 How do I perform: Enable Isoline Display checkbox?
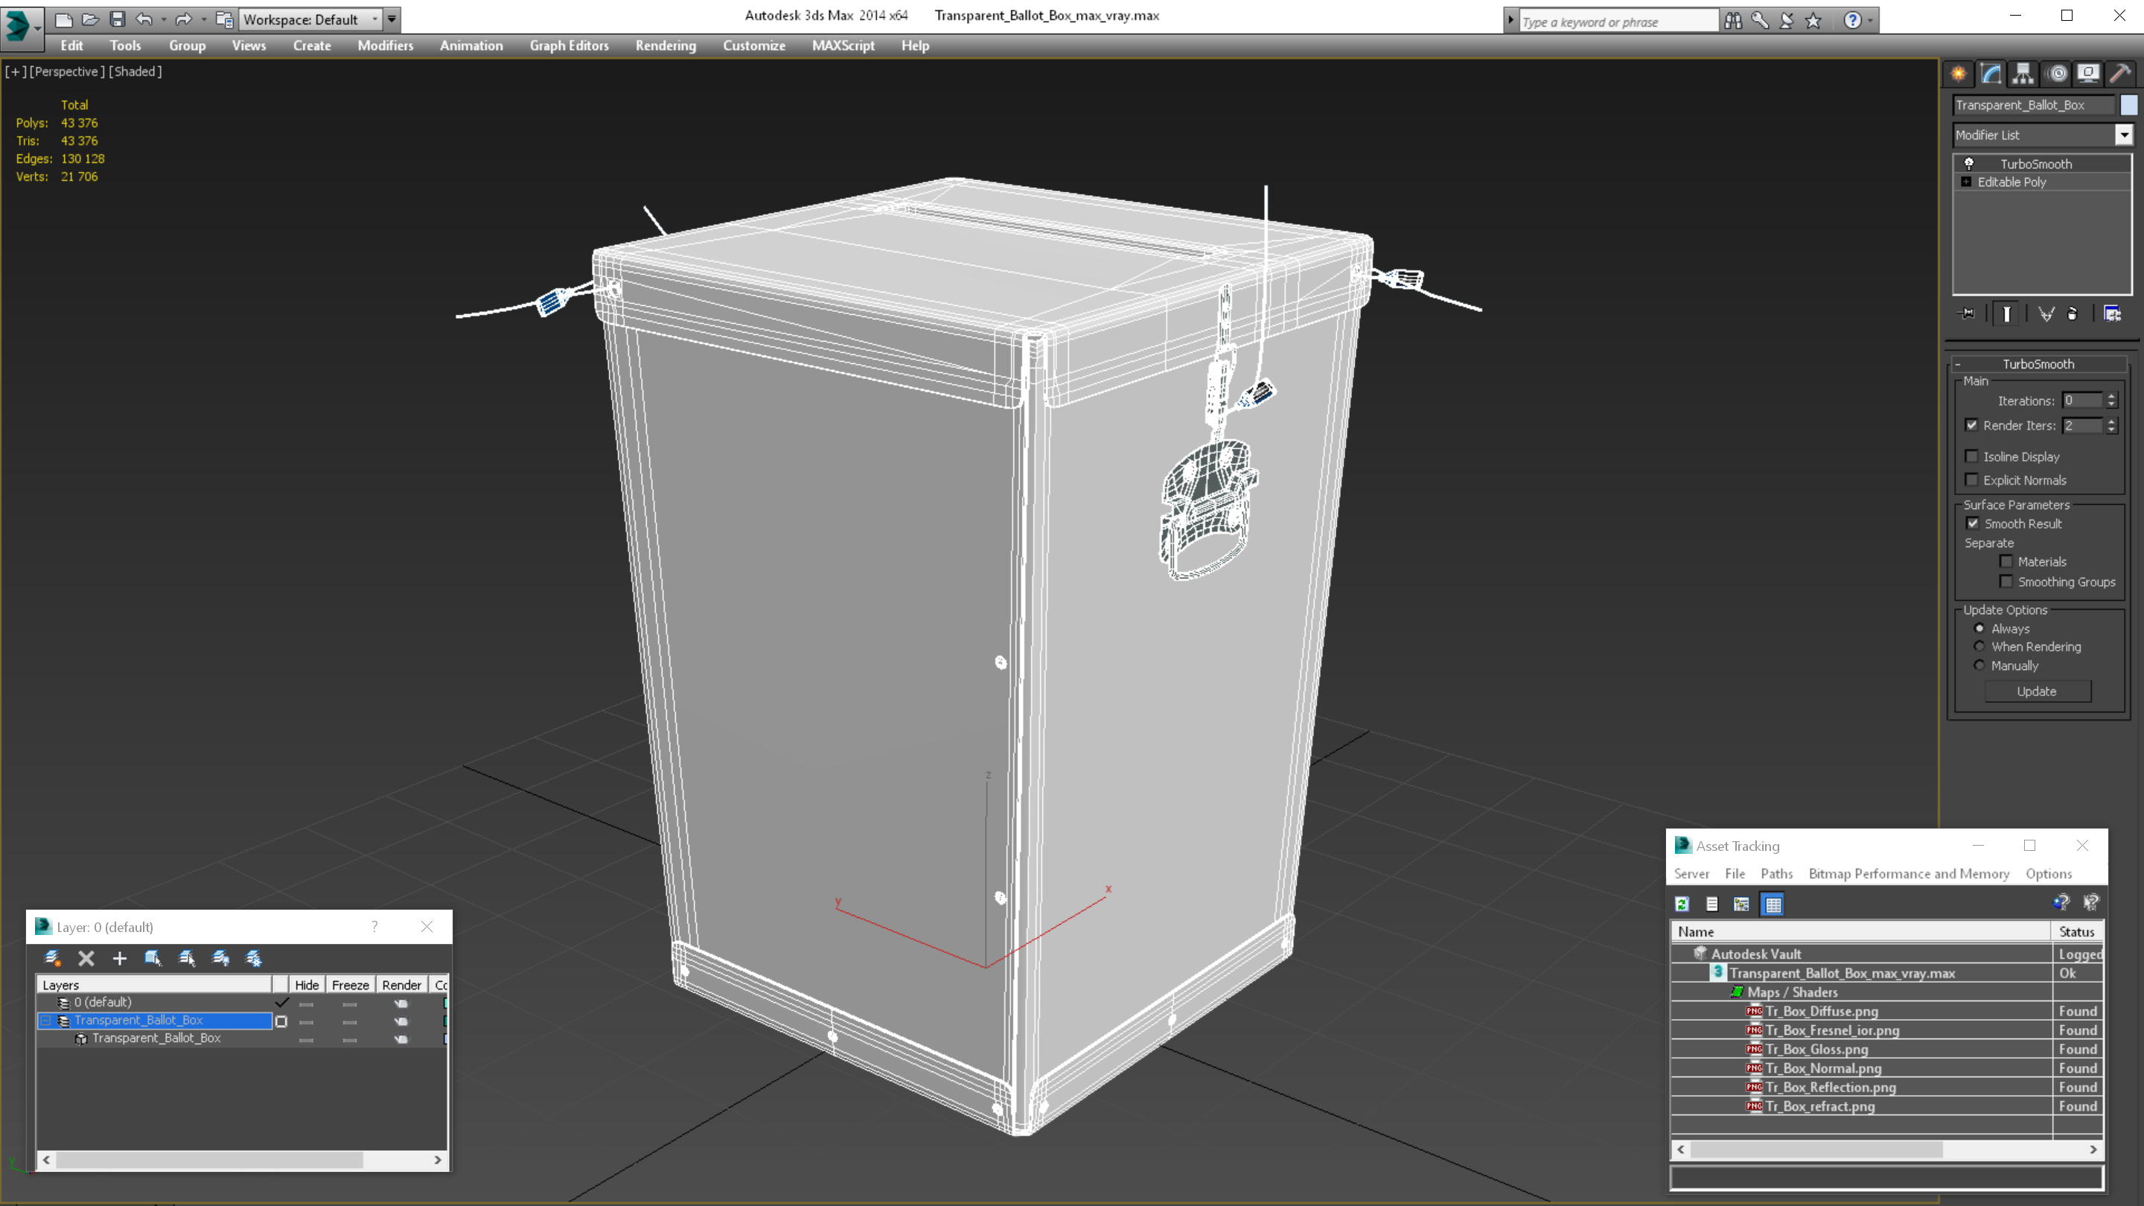coord(1972,456)
